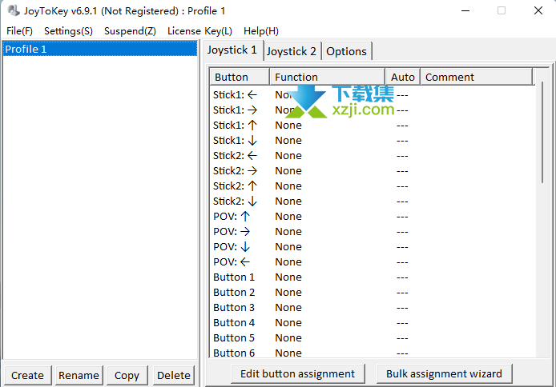Image resolution: width=556 pixels, height=387 pixels.
Task: Select the Stick2 left arrow row
Action: pos(371,156)
